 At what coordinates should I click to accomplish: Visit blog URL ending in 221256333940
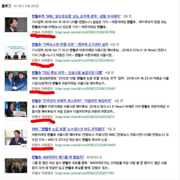(85, 89)
